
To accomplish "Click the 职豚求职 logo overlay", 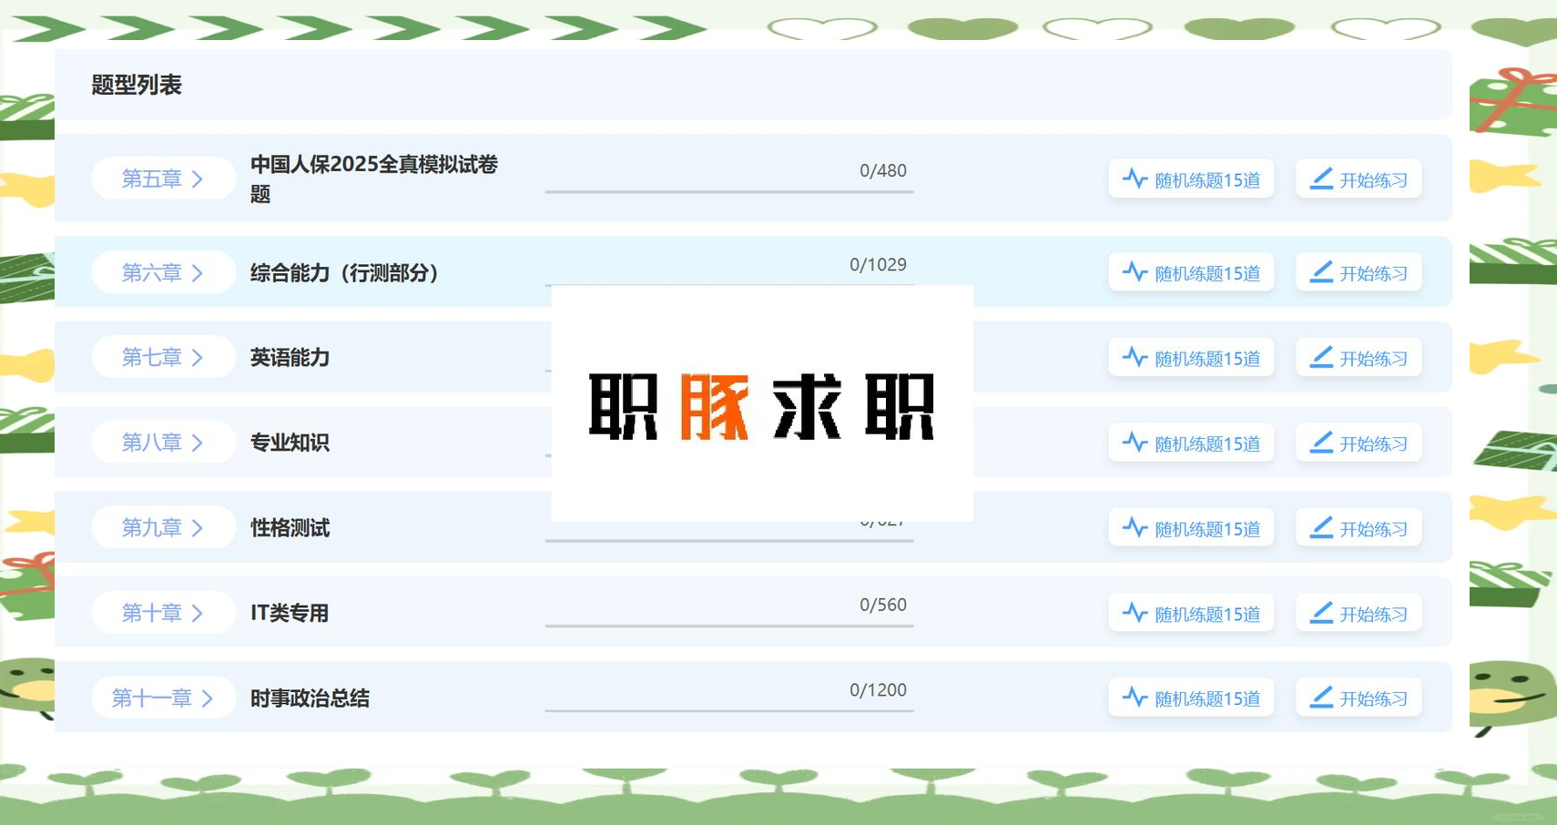I will (761, 403).
